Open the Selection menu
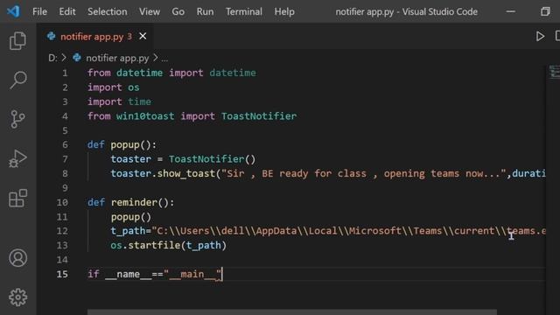This screenshot has width=560, height=315. click(x=107, y=11)
